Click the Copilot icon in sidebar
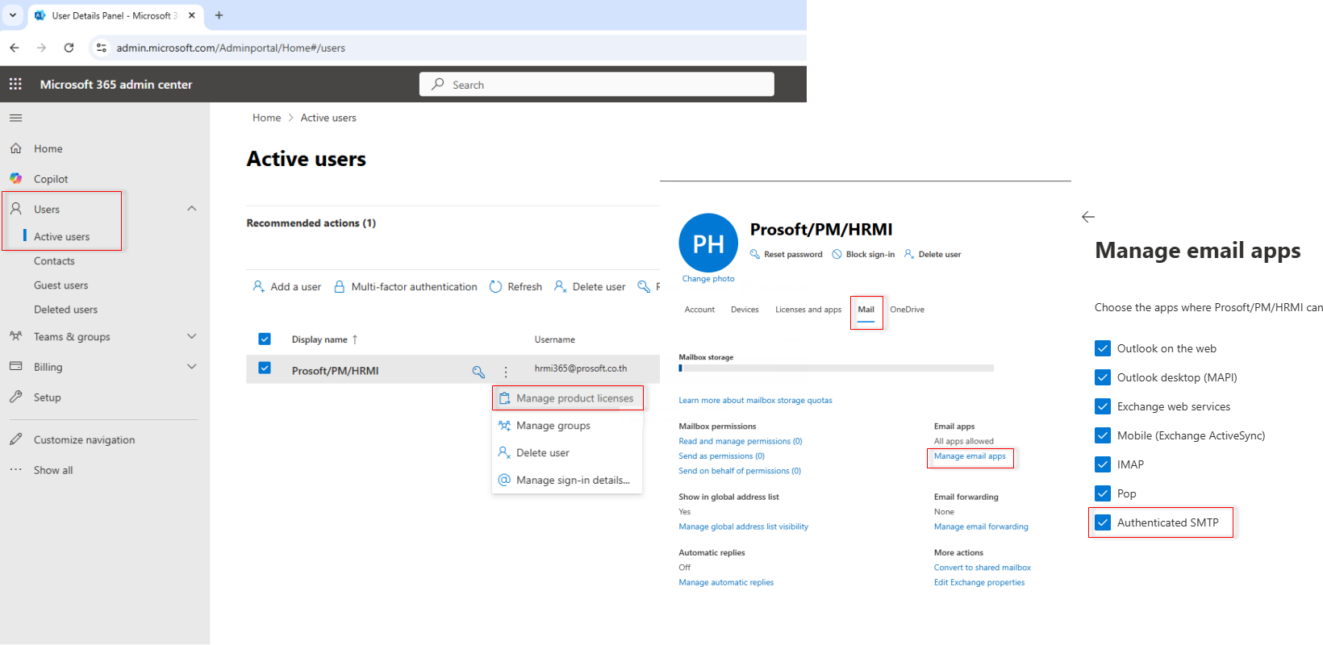This screenshot has height=645, width=1323. pyautogui.click(x=16, y=179)
